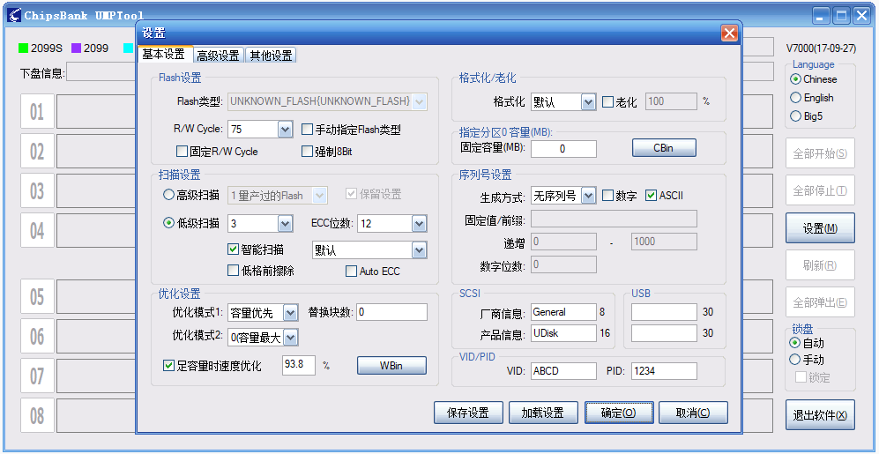The width and height of the screenshot is (879, 454).
Task: Click the 加载设置 button
Action: click(x=542, y=413)
